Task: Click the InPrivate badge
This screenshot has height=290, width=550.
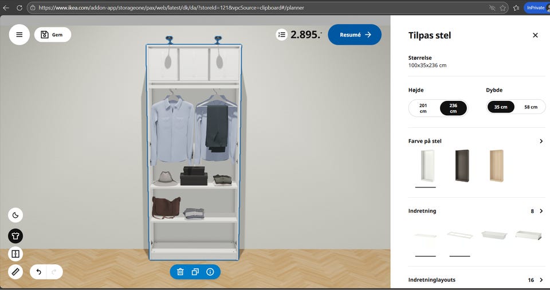Action: click(x=536, y=7)
